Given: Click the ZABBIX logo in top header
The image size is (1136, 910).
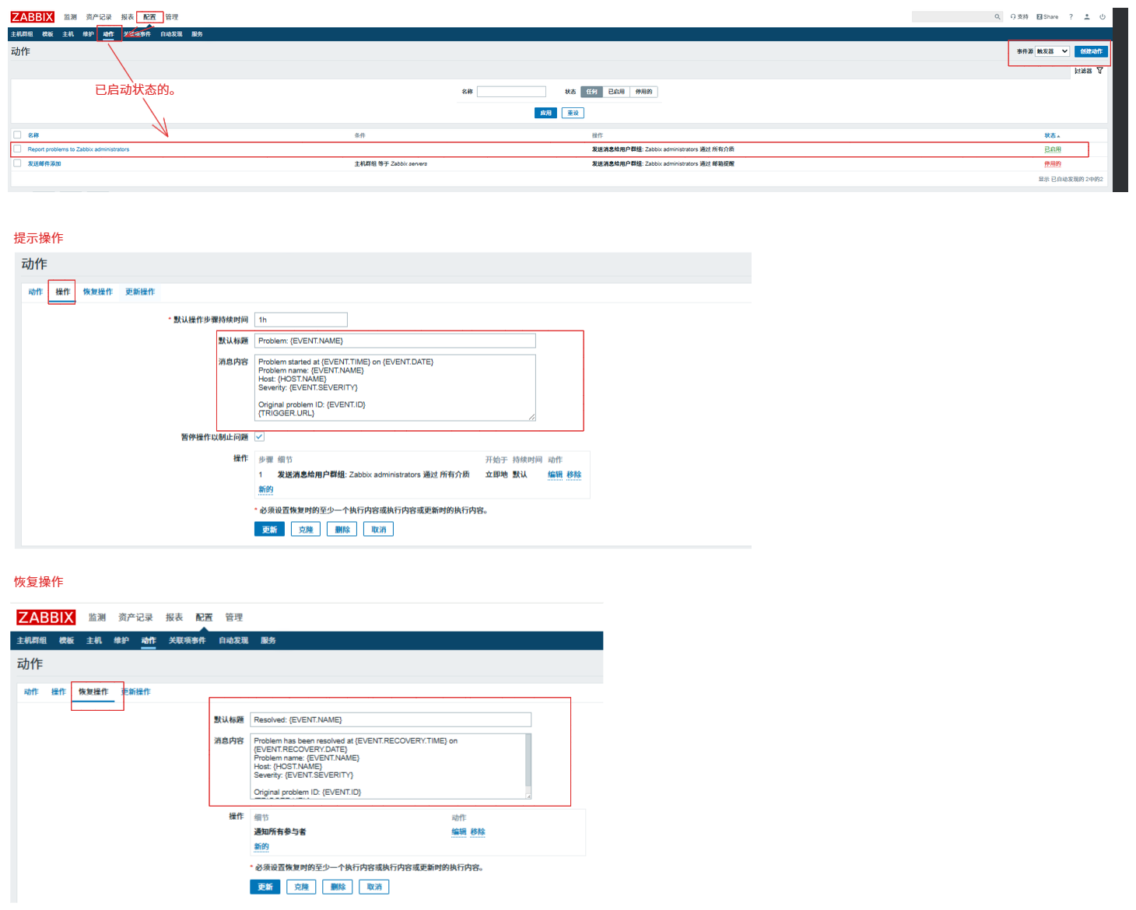Looking at the screenshot, I should coord(33,16).
